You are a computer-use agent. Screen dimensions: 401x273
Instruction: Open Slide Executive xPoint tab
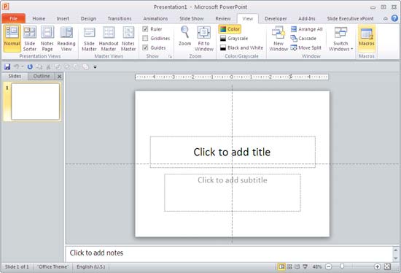pyautogui.click(x=350, y=19)
